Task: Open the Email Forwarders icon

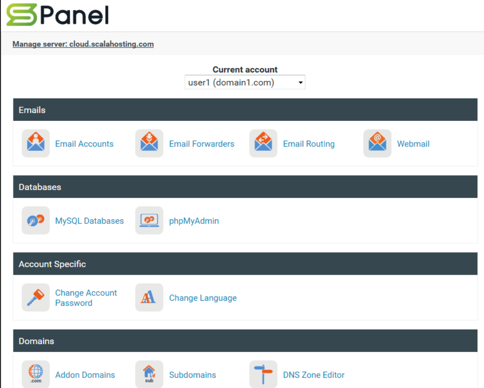Action: click(149, 143)
